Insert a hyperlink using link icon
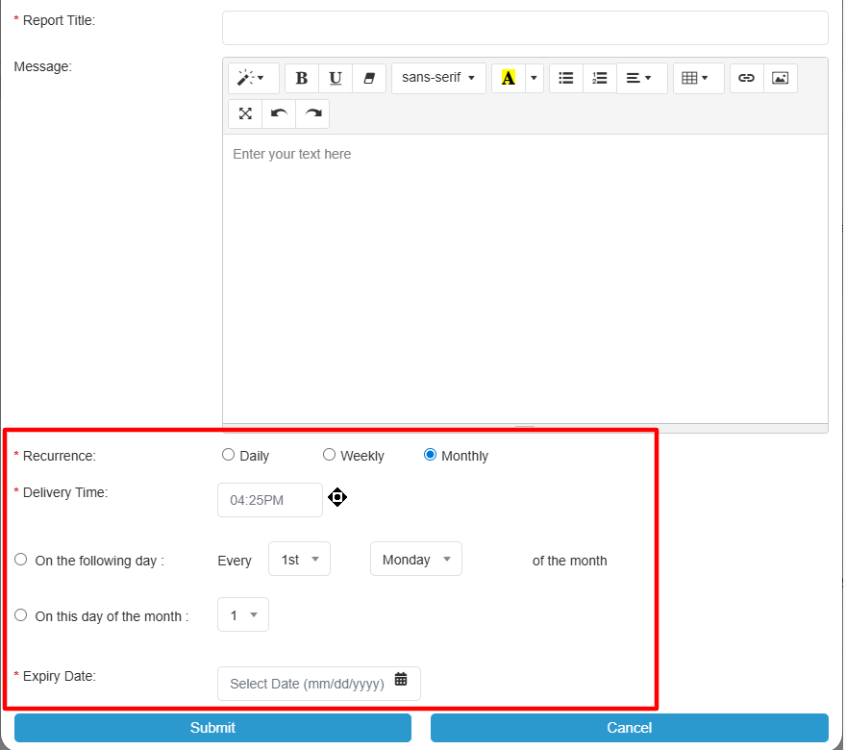Screen dimensions: 846x750 point(747,79)
